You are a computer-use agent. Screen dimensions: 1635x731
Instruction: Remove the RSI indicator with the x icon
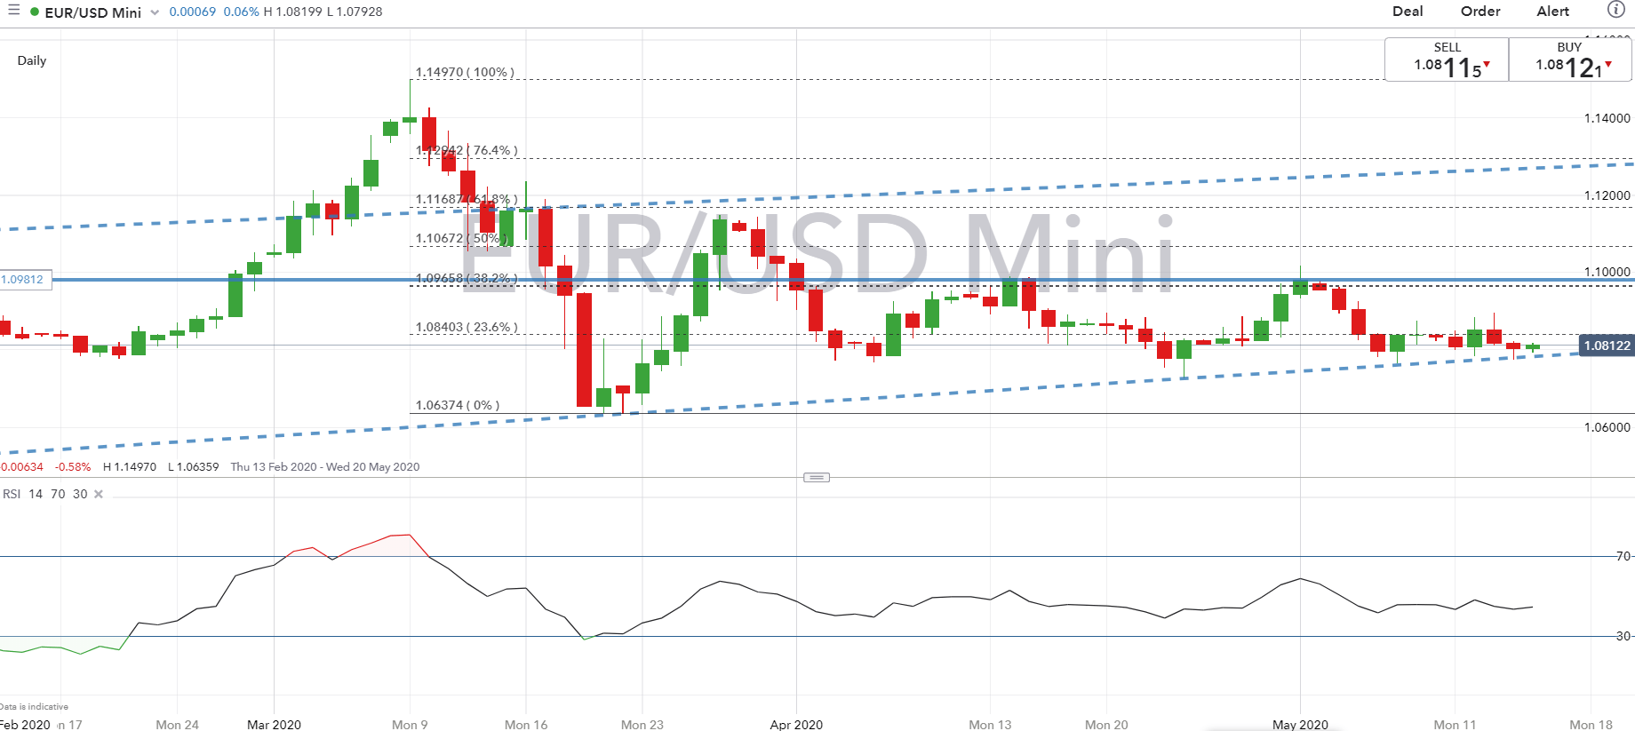[x=99, y=494]
